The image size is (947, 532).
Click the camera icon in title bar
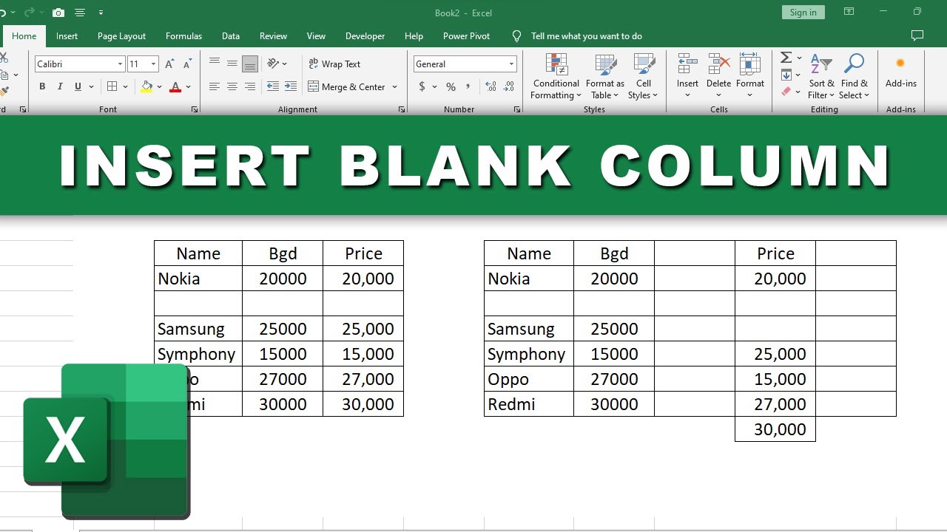[x=58, y=13]
